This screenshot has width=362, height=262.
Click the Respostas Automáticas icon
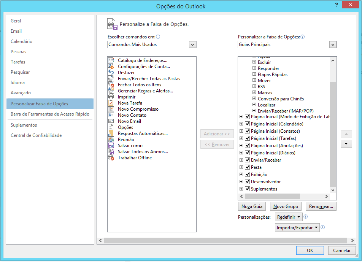(x=111, y=133)
